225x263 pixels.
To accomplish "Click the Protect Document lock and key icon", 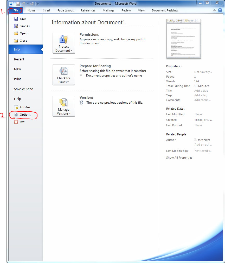I will (63, 39).
